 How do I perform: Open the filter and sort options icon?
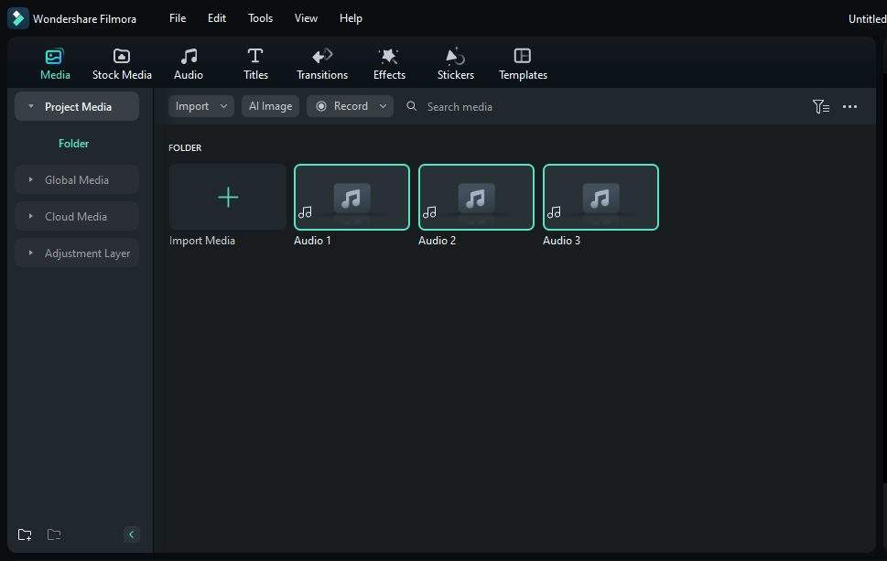click(821, 106)
